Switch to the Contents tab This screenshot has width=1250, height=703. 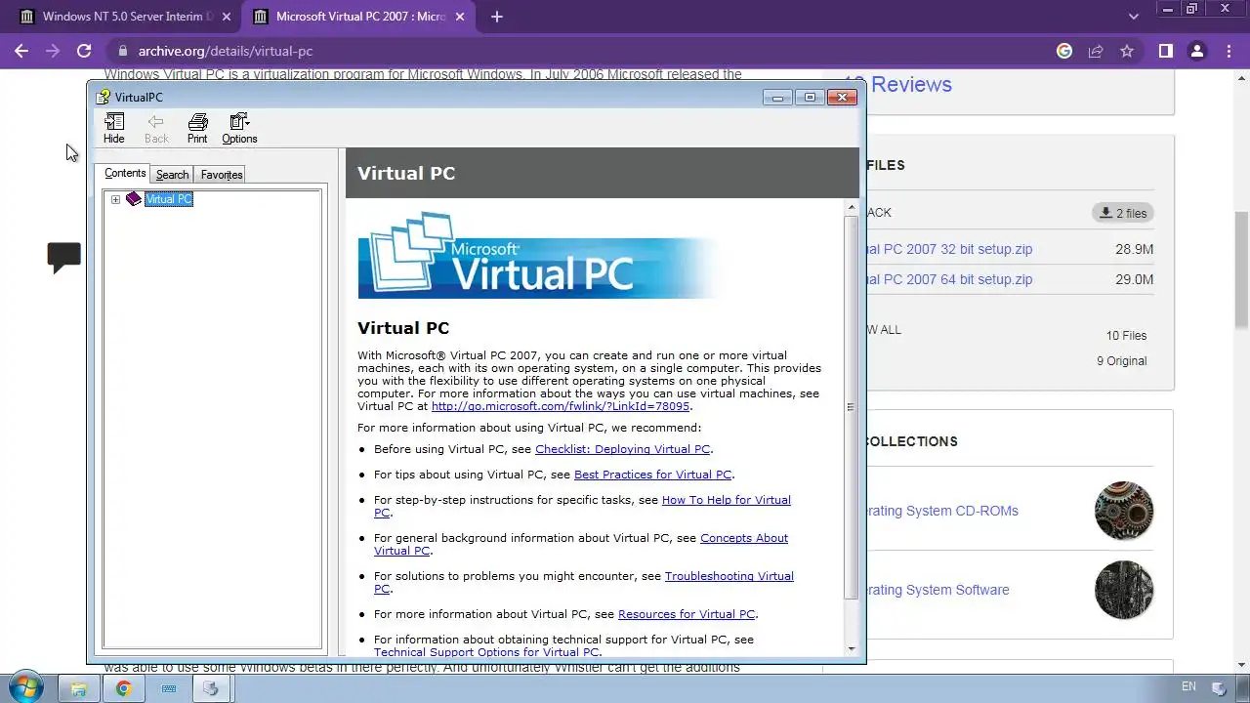125,173
